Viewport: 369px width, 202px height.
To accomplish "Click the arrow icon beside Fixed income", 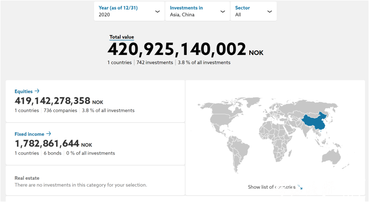I will 49,134.
